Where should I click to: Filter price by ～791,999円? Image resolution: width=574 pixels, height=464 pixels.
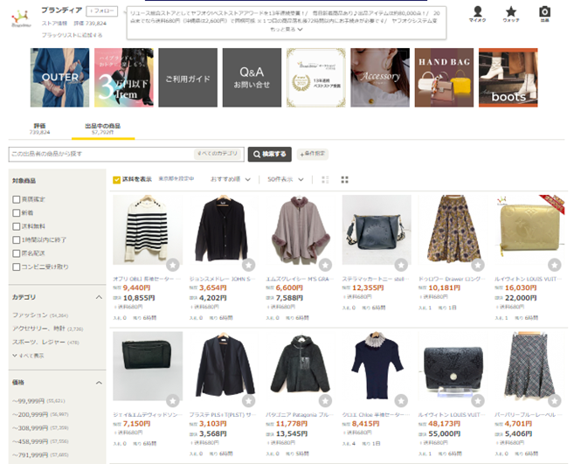(40, 455)
